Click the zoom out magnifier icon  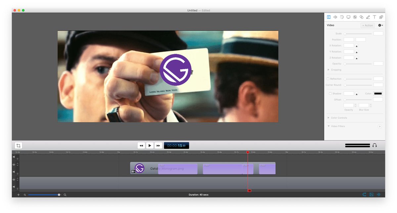click(x=25, y=195)
